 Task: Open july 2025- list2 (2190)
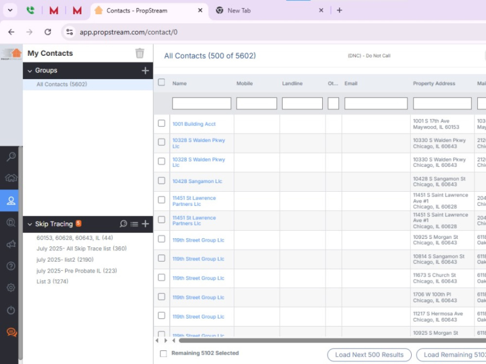(65, 260)
